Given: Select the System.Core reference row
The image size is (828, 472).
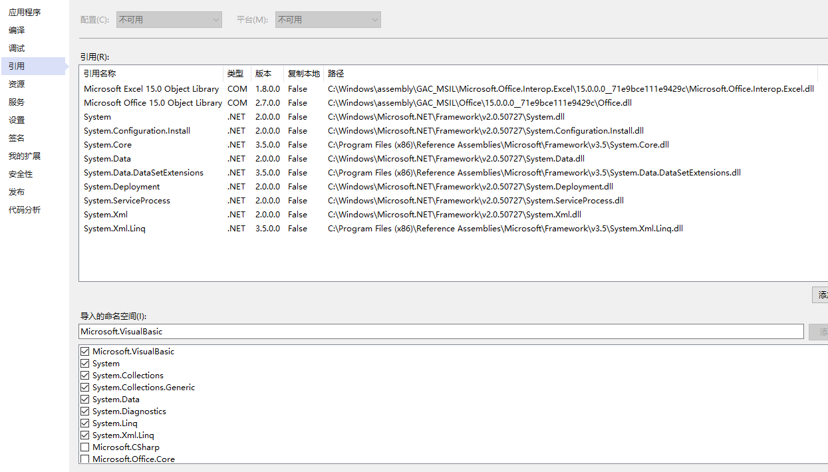Looking at the screenshot, I should click(449, 145).
